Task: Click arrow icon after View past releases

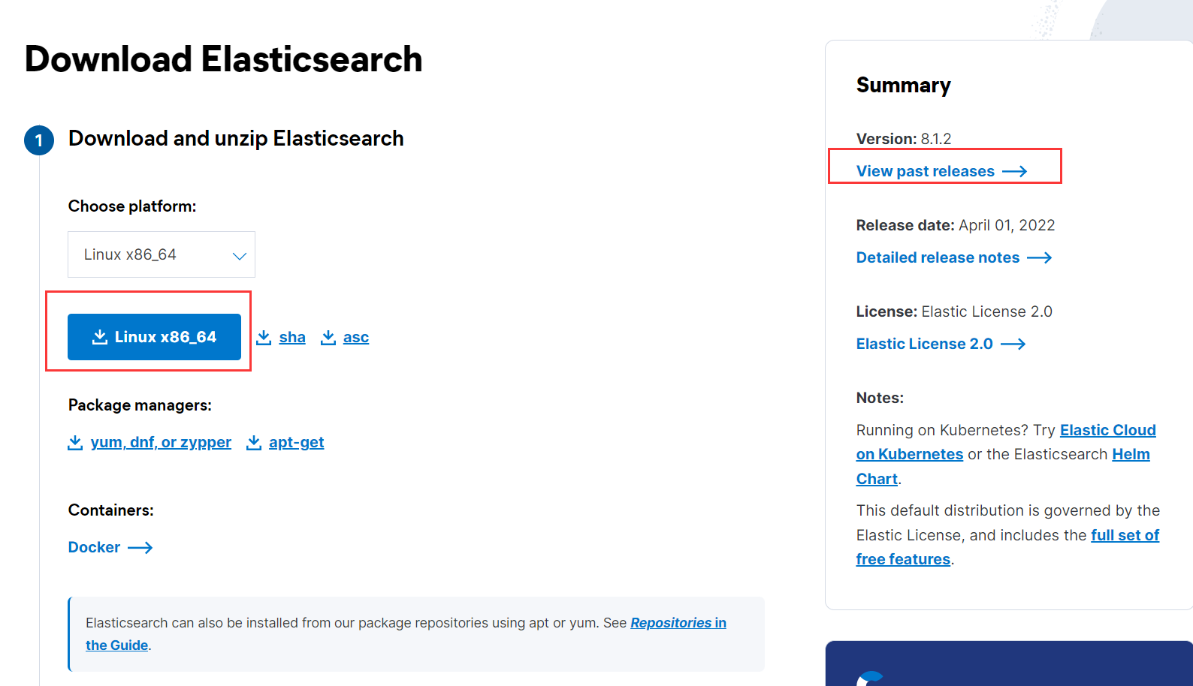Action: tap(1015, 172)
